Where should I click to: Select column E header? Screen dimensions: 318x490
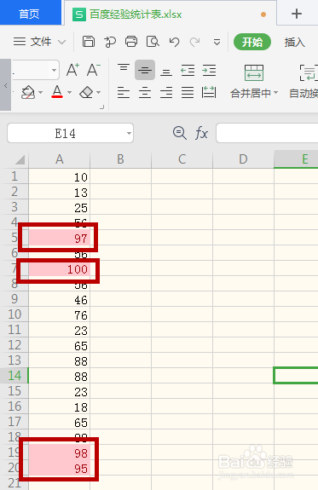pos(296,159)
